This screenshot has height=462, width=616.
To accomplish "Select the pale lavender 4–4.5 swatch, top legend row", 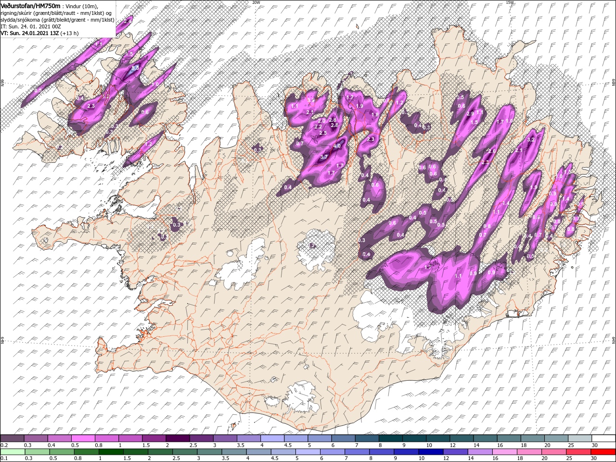I will tap(272, 438).
